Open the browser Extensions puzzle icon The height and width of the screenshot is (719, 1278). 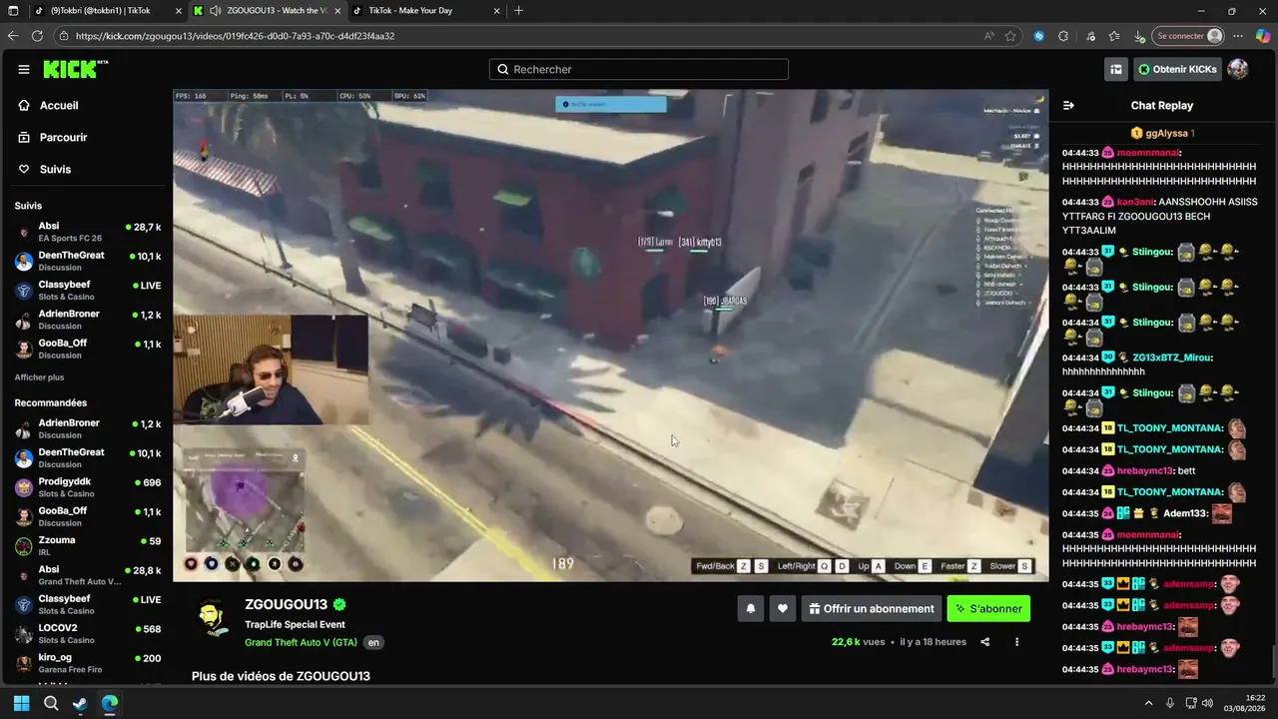point(1063,36)
